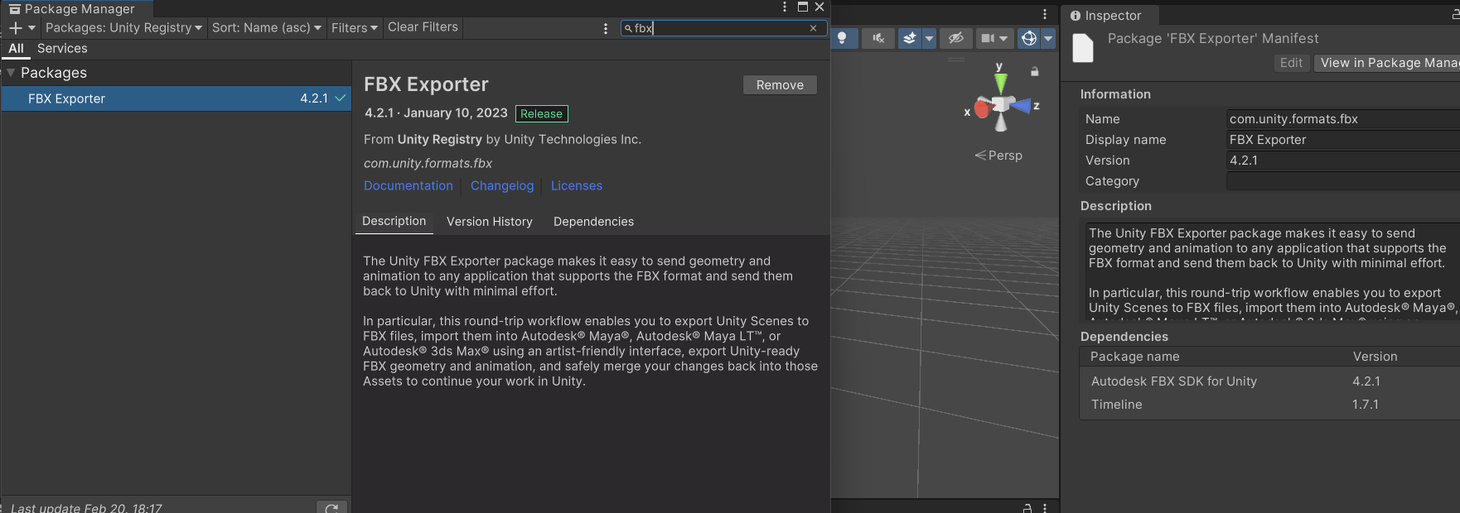The width and height of the screenshot is (1460, 513).
Task: Click into the fbx search field
Action: click(723, 28)
